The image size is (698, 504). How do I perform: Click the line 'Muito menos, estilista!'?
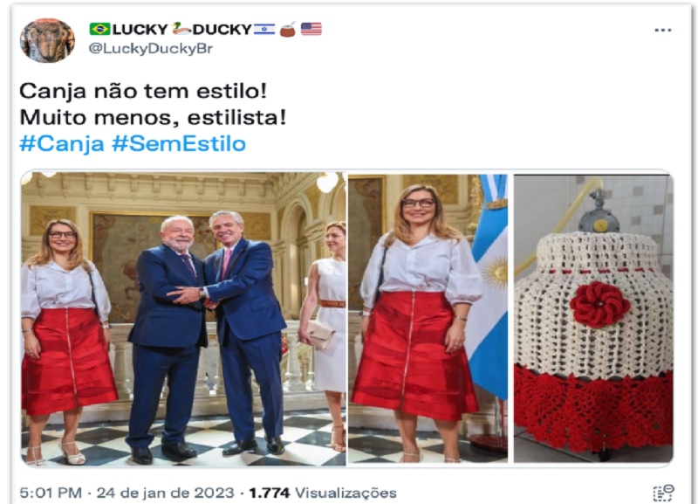153,118
